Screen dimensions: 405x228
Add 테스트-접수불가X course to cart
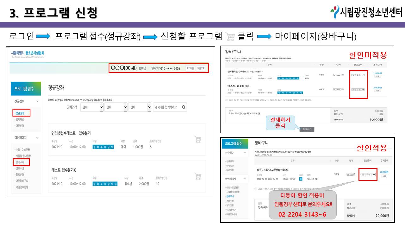(x=198, y=176)
